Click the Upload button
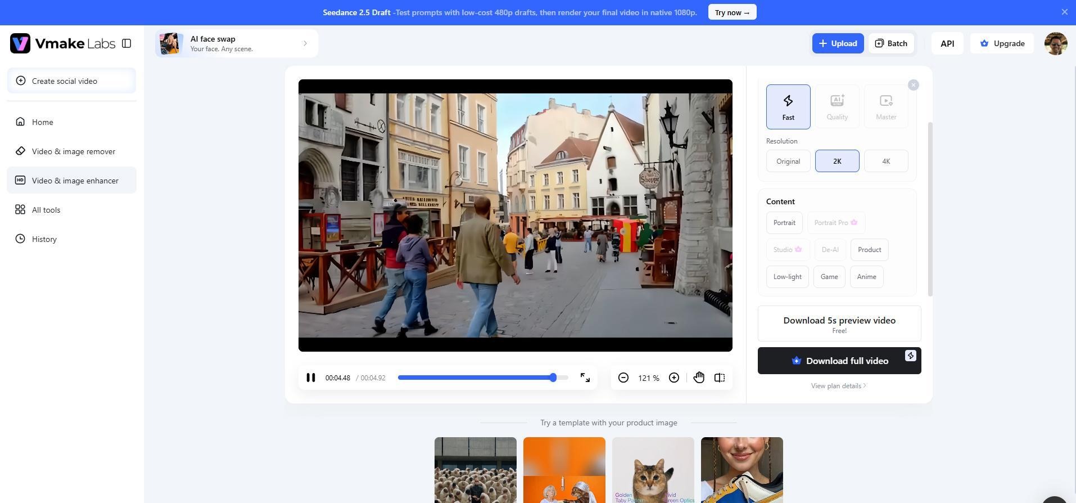This screenshot has height=503, width=1076. 837,43
